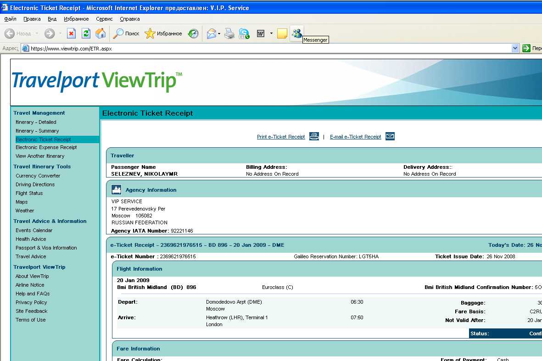
Task: Click the Internet Explorer title bar icon
Action: click(x=4, y=7)
